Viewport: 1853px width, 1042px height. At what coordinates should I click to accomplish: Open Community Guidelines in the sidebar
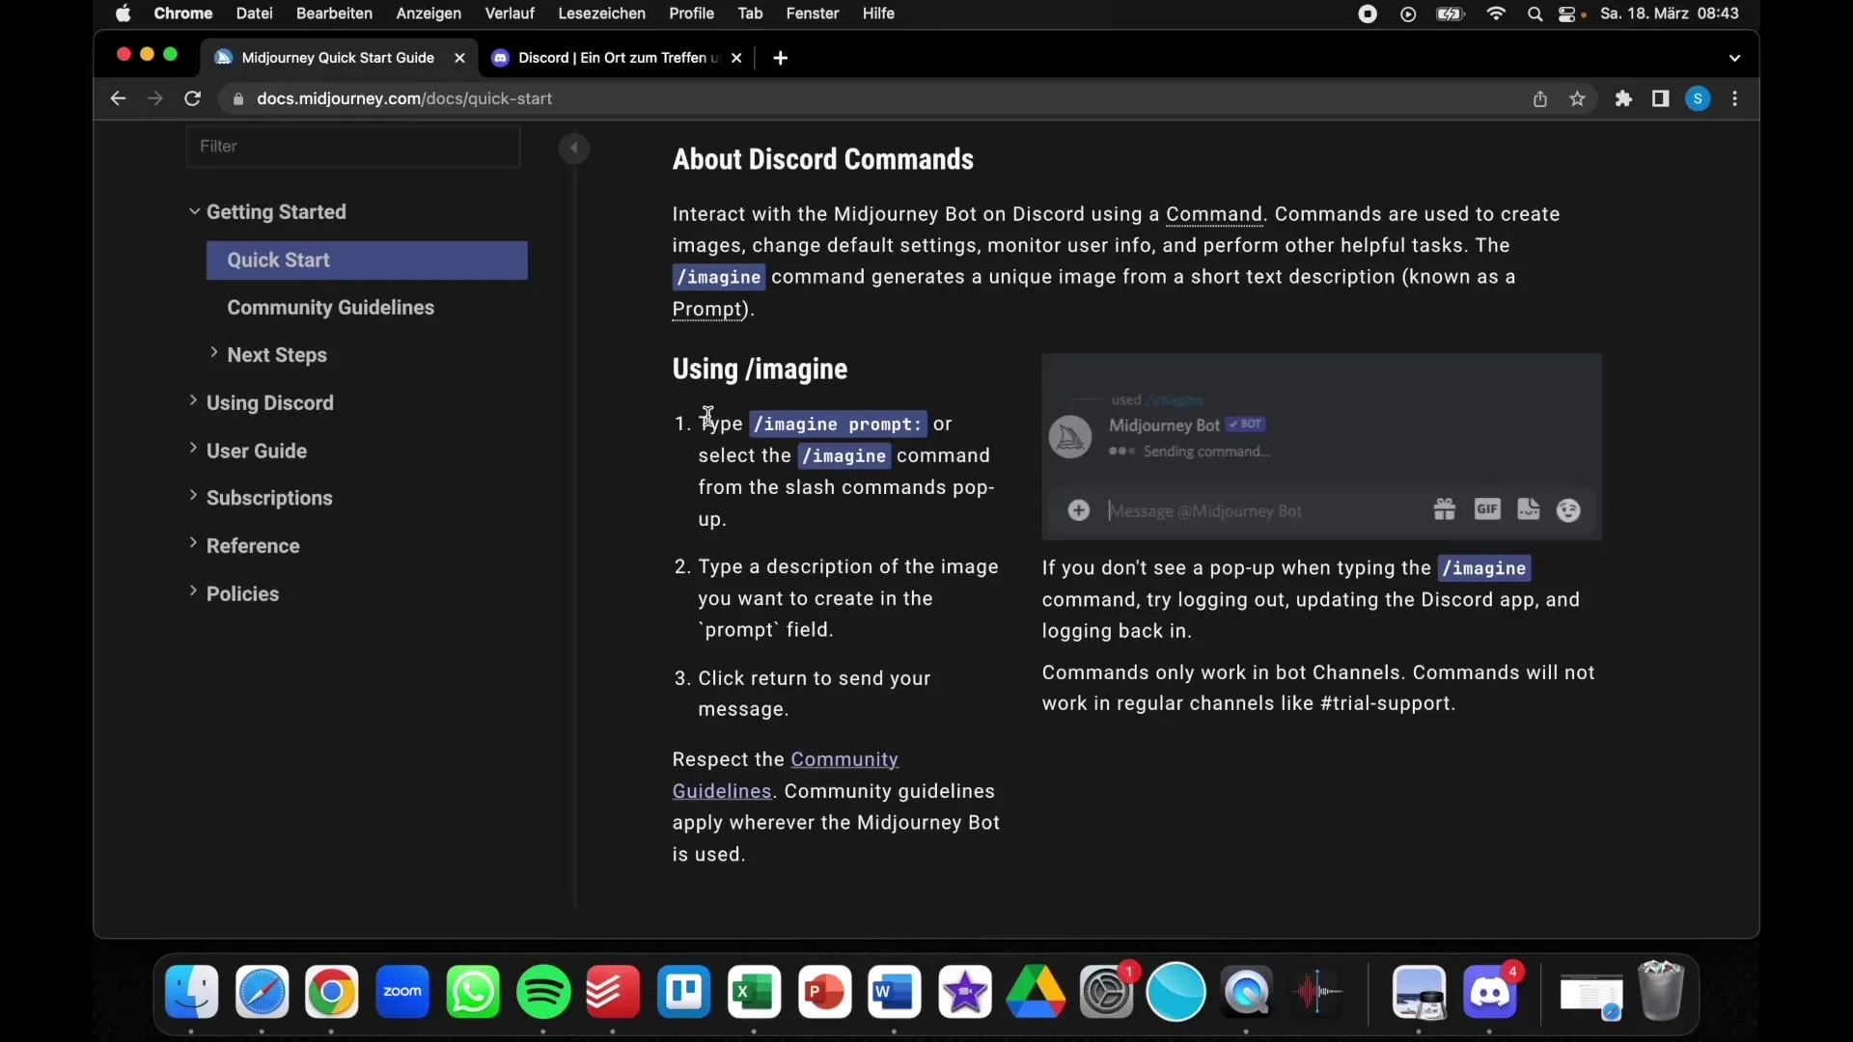coord(331,308)
